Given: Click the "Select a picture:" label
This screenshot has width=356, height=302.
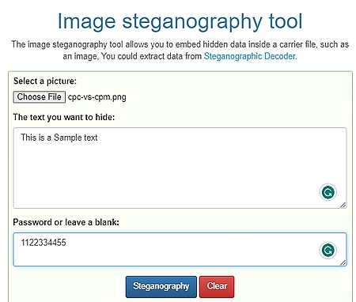Looking at the screenshot, I should [x=45, y=81].
